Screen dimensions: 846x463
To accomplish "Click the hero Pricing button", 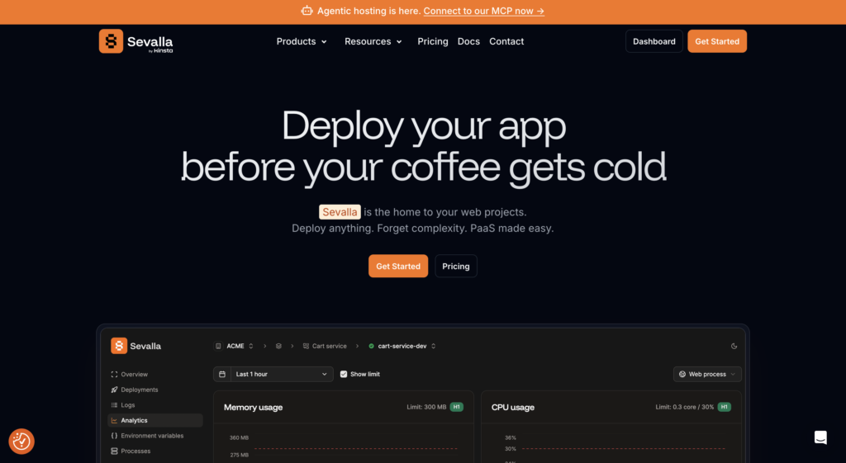I will (x=456, y=267).
